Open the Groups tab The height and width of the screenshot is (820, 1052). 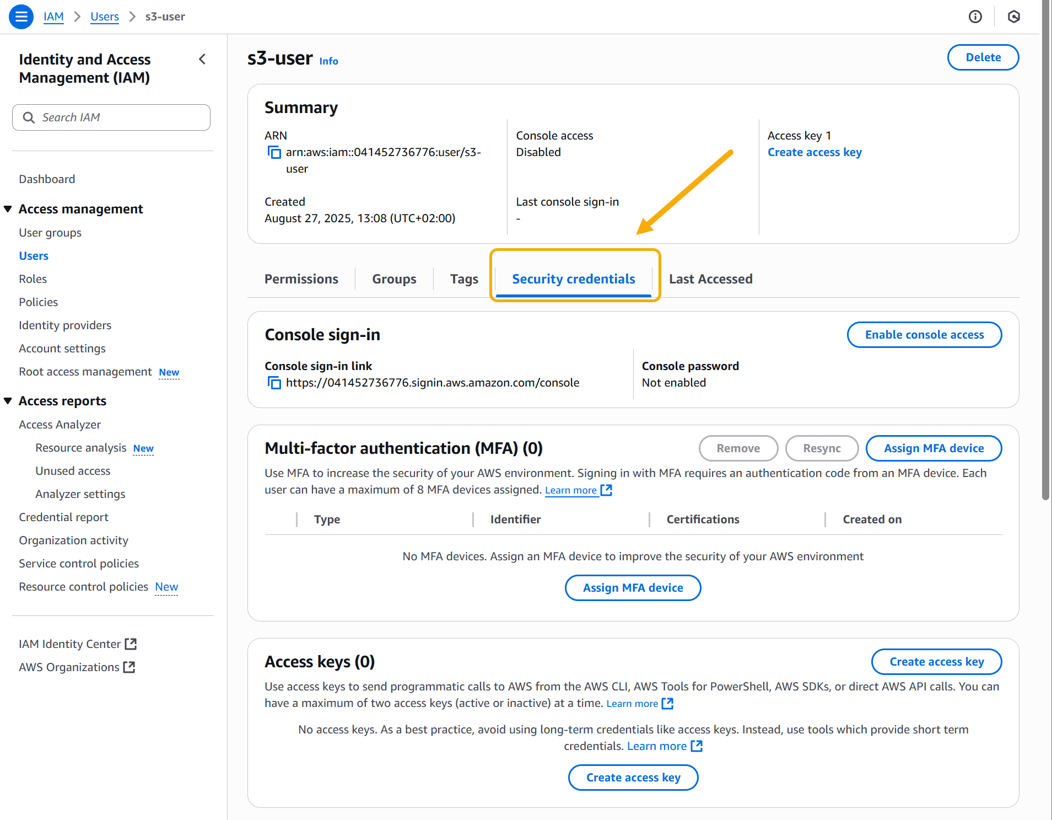(394, 279)
